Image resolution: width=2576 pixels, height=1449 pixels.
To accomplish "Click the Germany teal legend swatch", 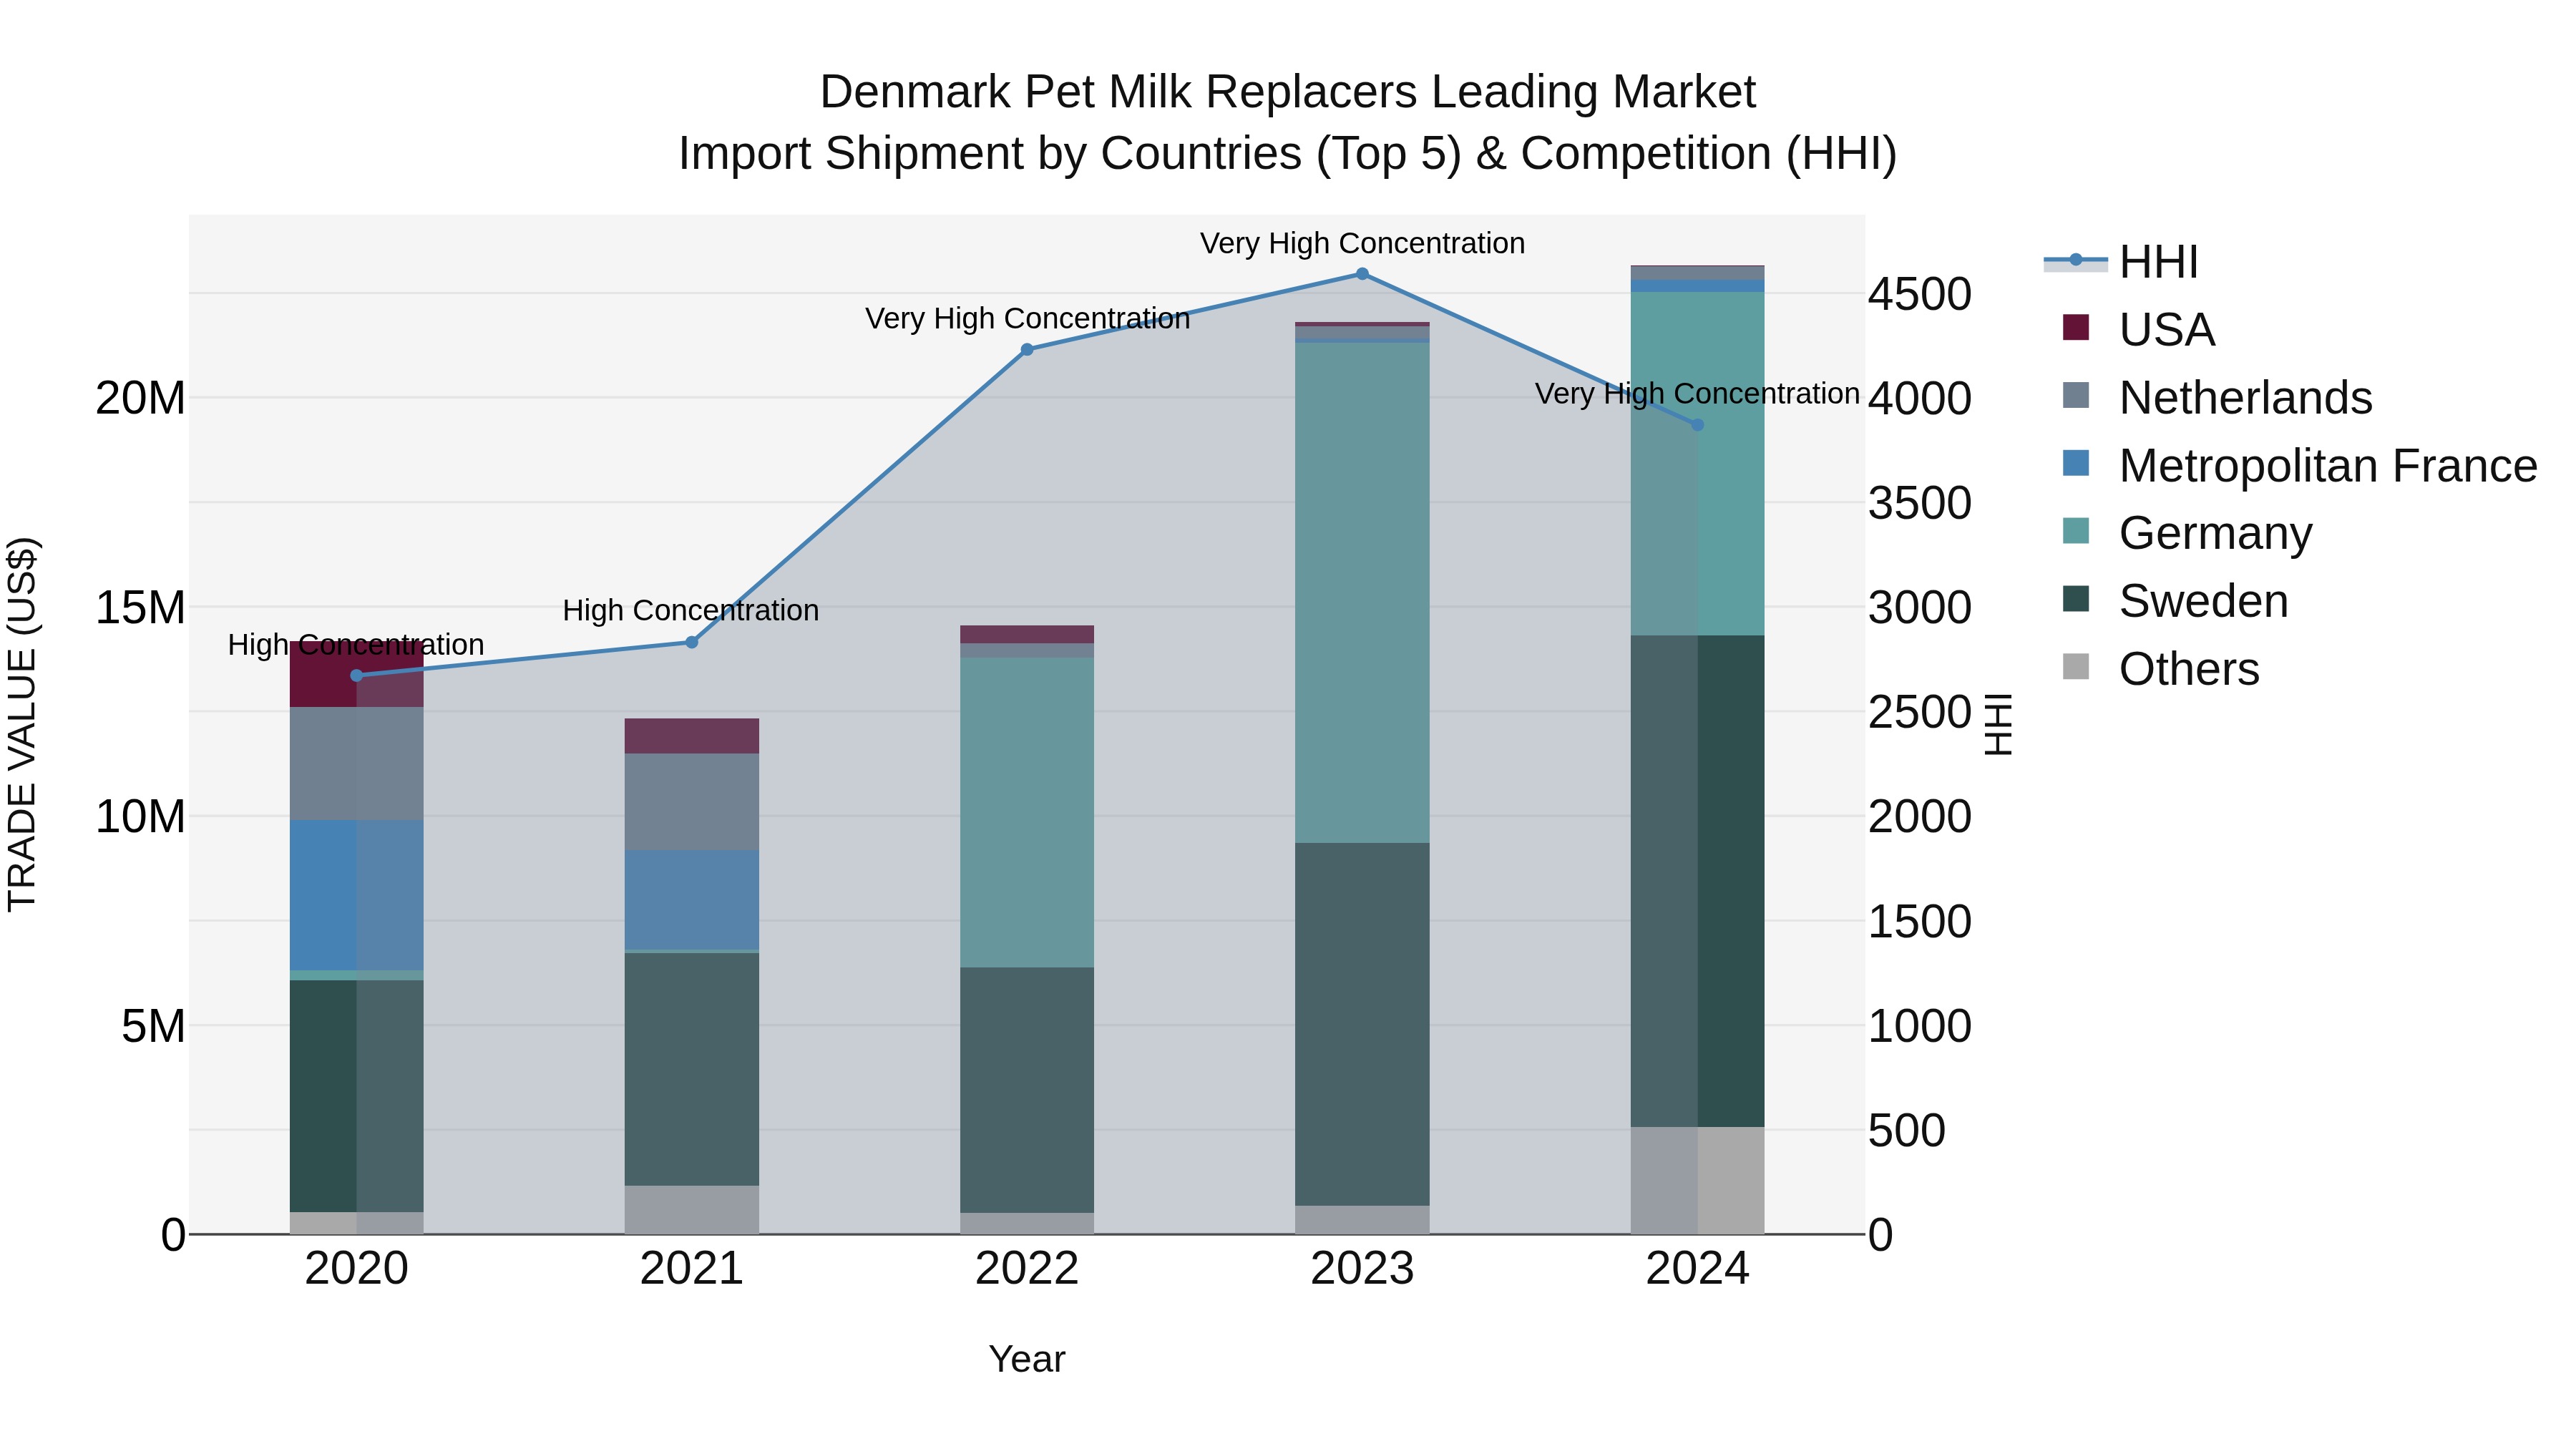I will (x=2076, y=530).
